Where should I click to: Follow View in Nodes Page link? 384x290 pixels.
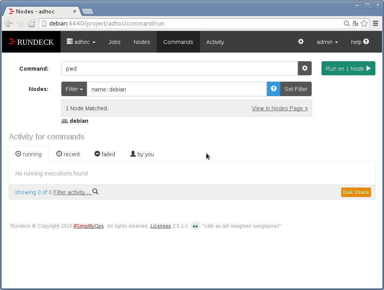pyautogui.click(x=280, y=108)
